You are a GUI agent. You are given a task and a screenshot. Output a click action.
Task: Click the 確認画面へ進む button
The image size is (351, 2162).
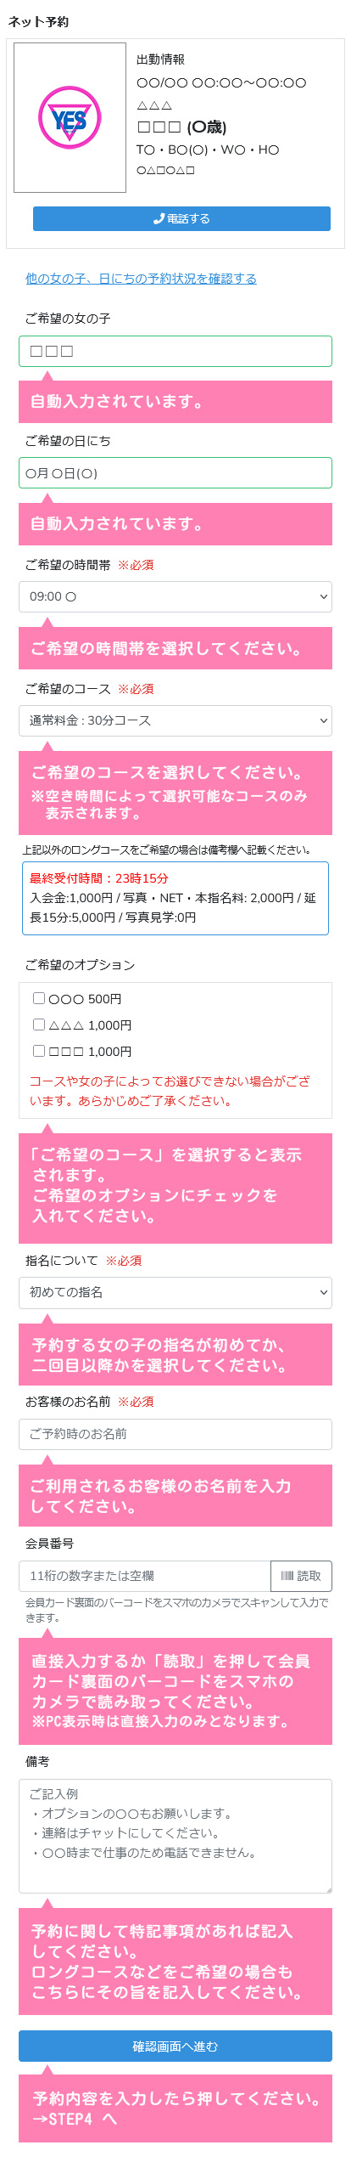pos(175,2046)
